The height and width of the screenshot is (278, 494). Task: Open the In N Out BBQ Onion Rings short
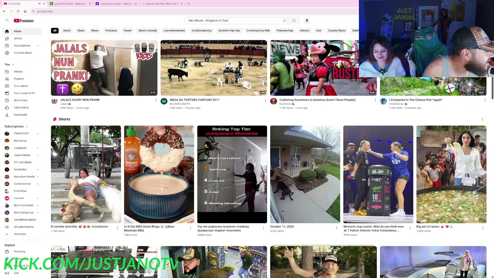159,174
